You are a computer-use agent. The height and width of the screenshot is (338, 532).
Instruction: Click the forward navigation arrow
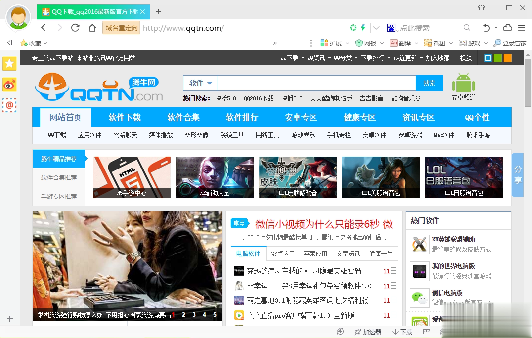coord(60,28)
